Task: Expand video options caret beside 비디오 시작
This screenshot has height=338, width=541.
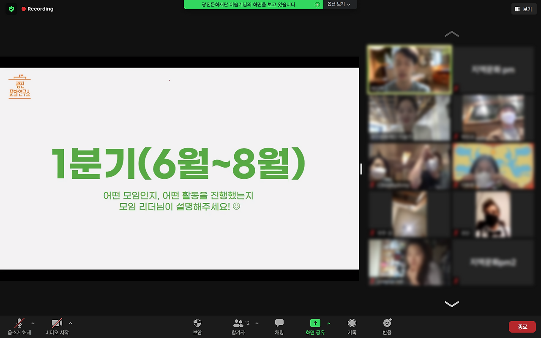Action: [71, 324]
